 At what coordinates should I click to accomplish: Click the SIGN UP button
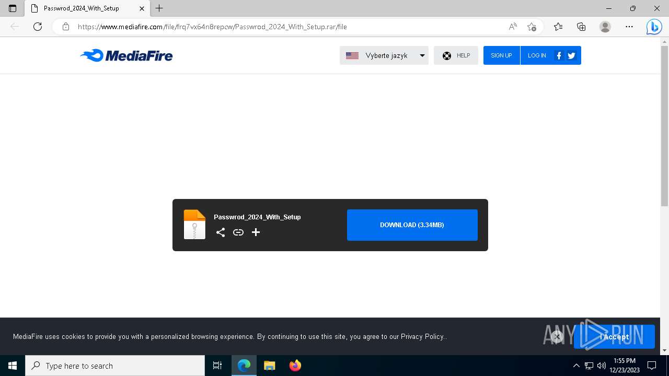[x=501, y=55]
